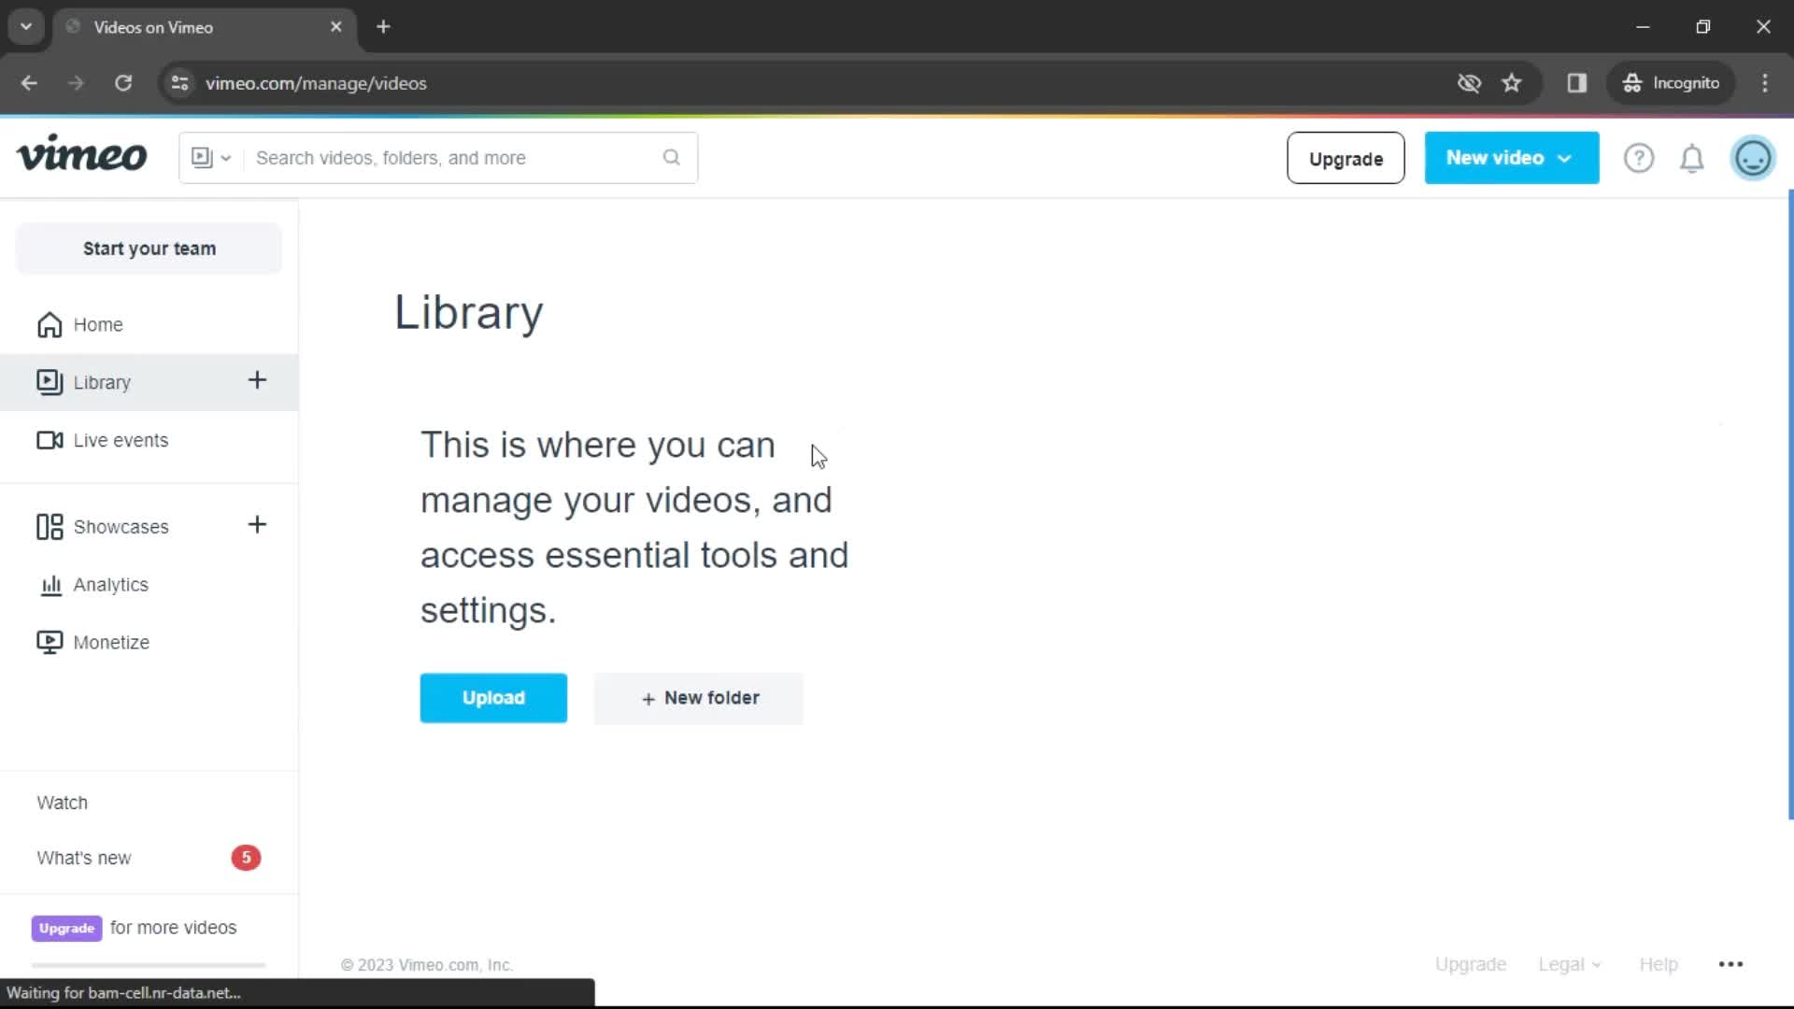Click the plus icon next to Showcases
This screenshot has width=1794, height=1009.
pos(257,525)
